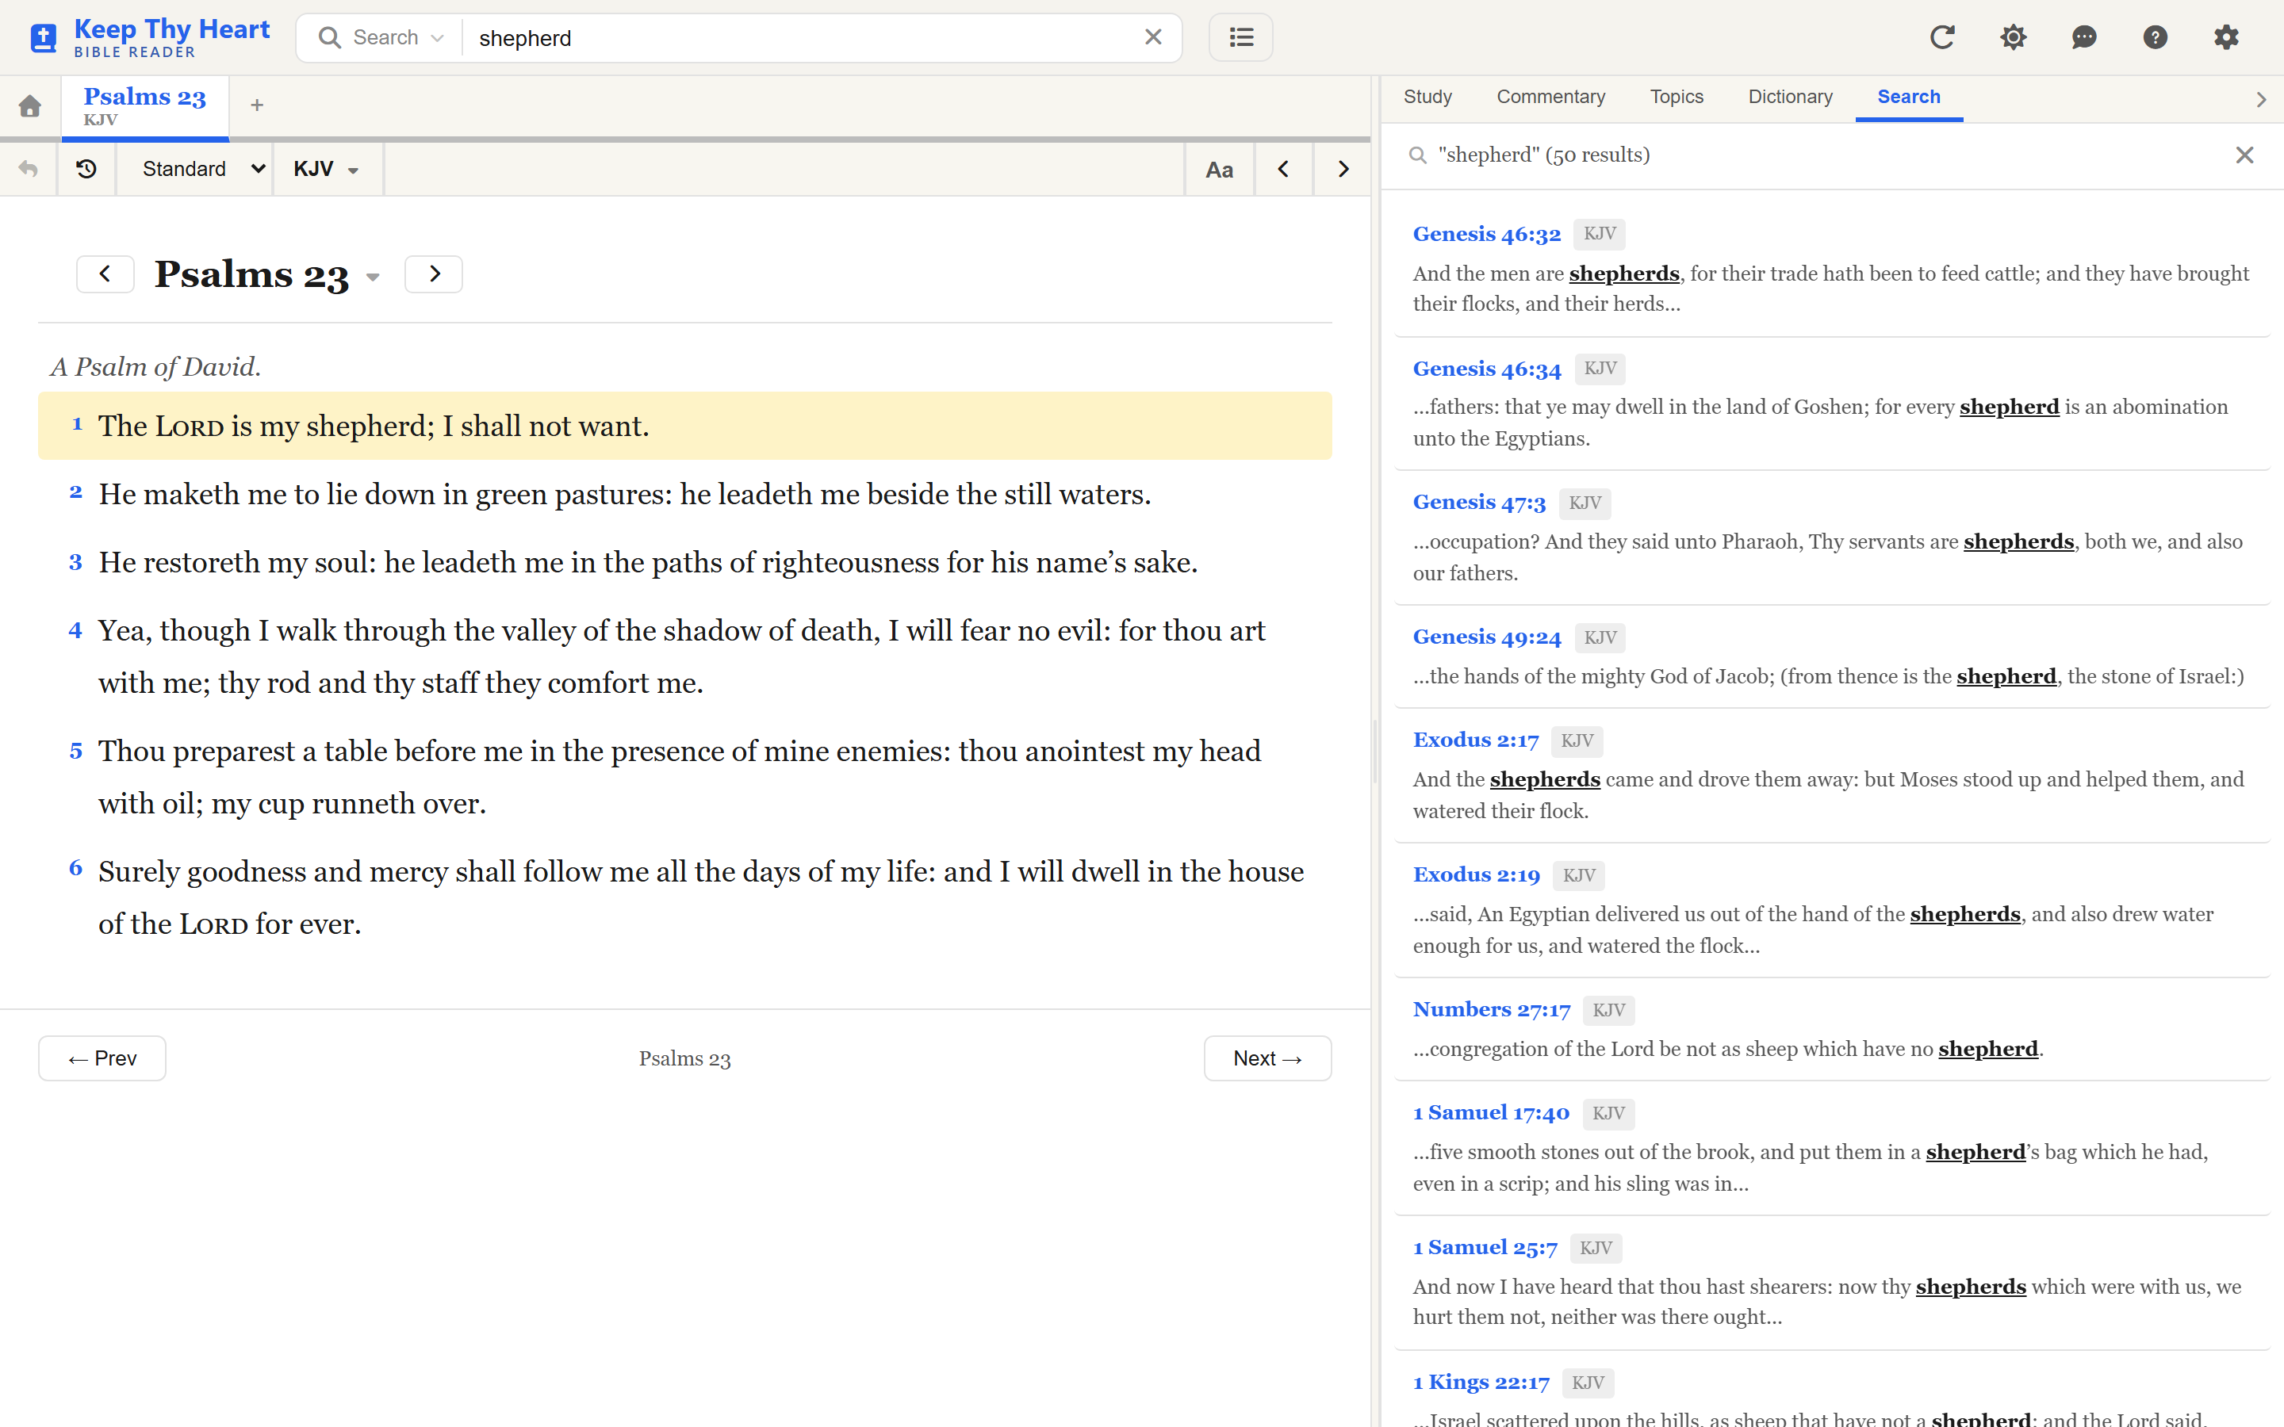Click 'A Psalm of David.' superscription

click(155, 366)
